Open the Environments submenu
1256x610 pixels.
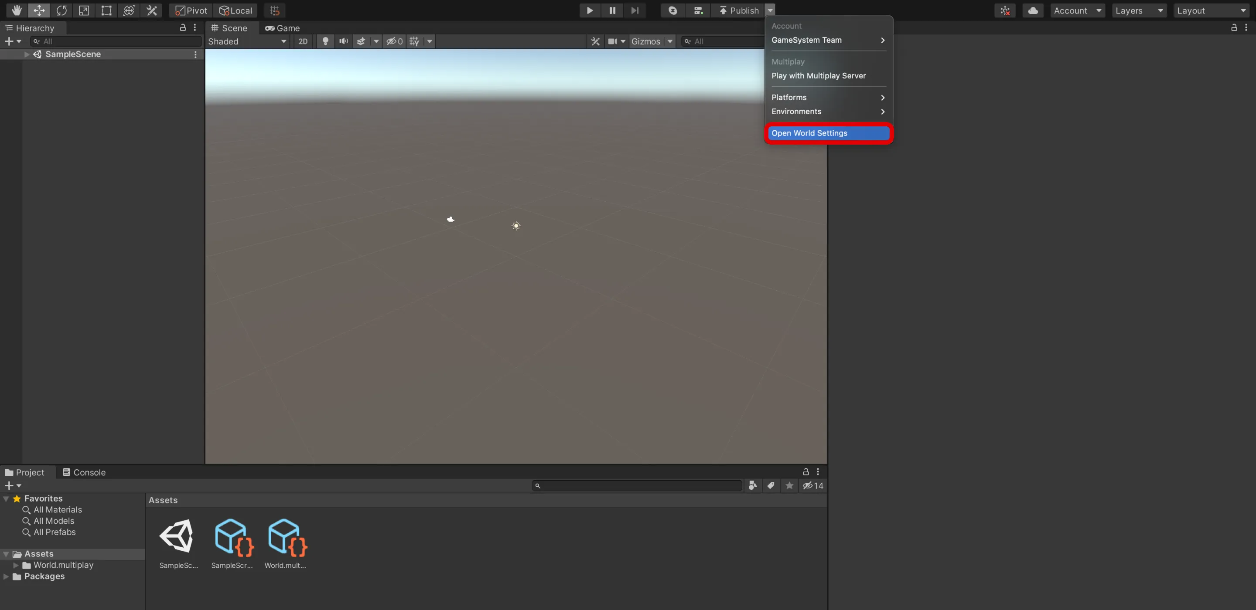pos(829,112)
